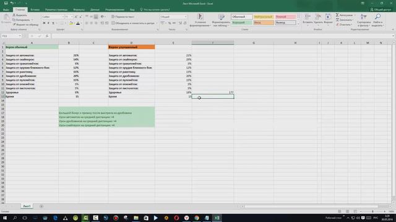Image resolution: width=396 pixels, height=222 pixels.
Task: Open Clear (Очистить) dropdown
Action: coord(345,25)
